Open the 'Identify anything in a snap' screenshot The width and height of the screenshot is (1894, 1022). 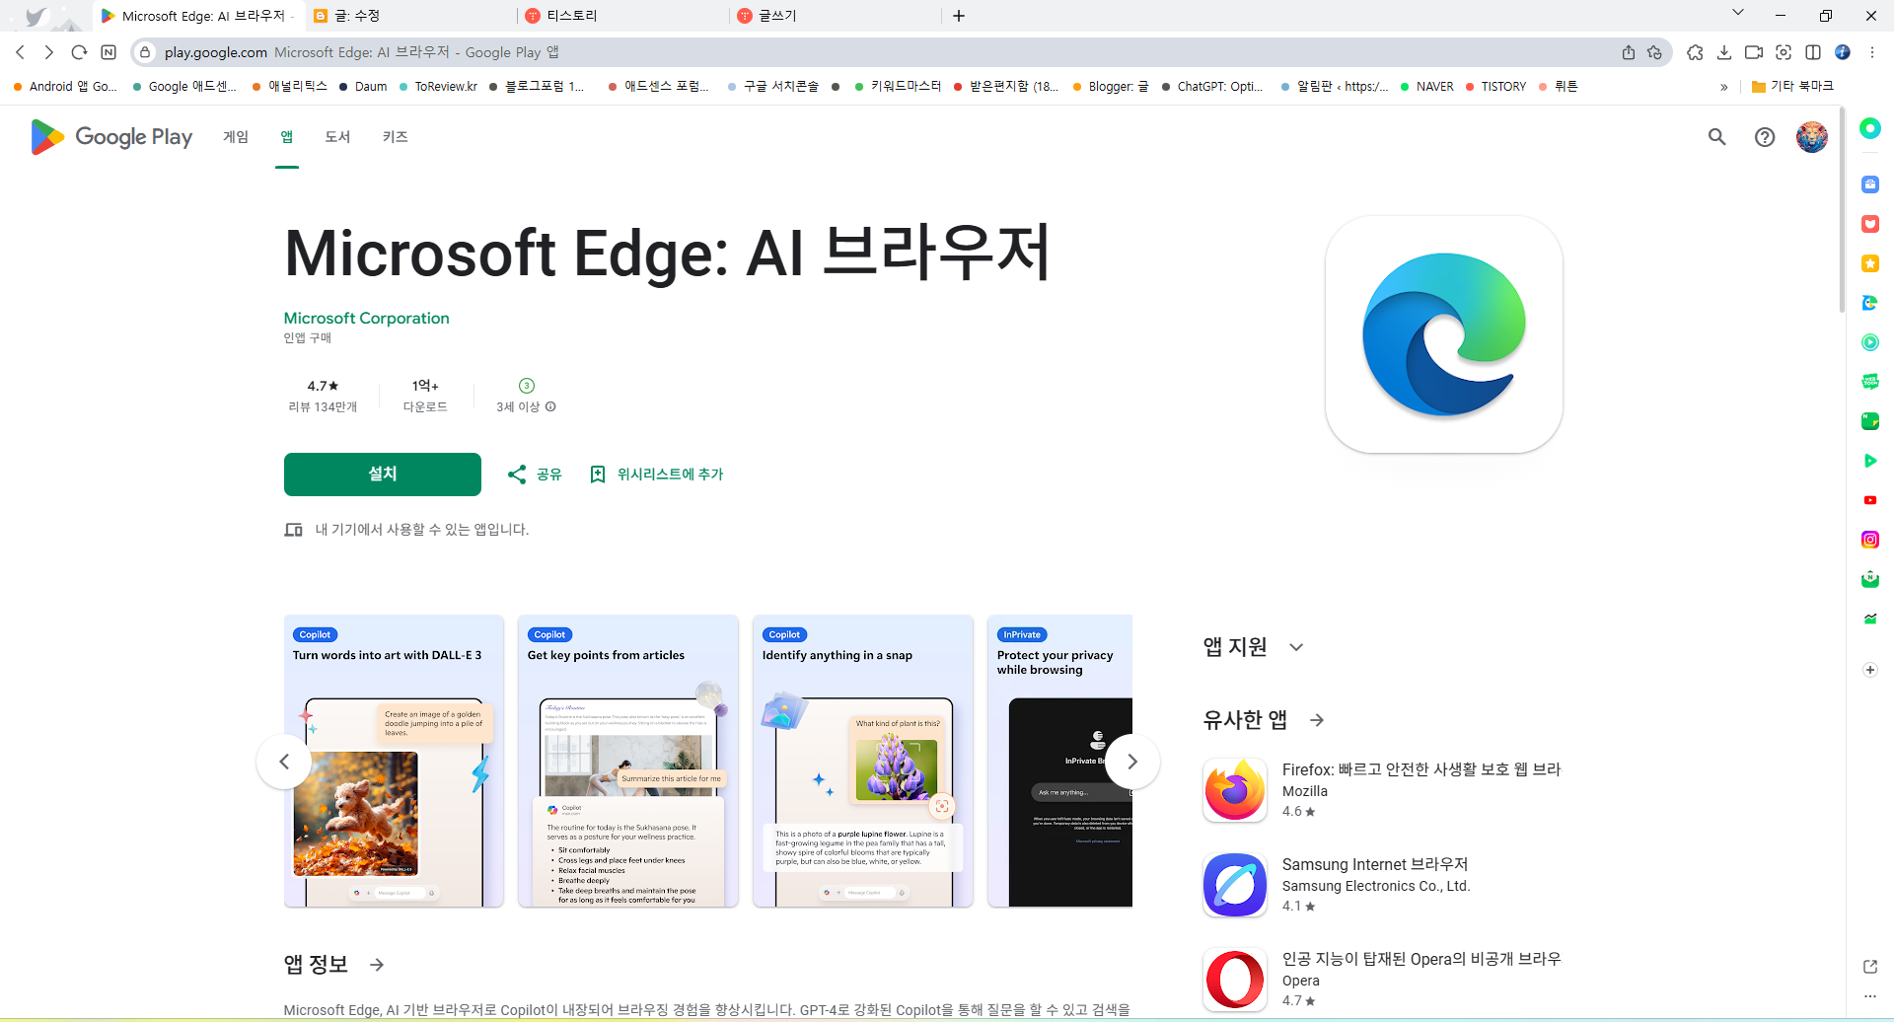(863, 762)
